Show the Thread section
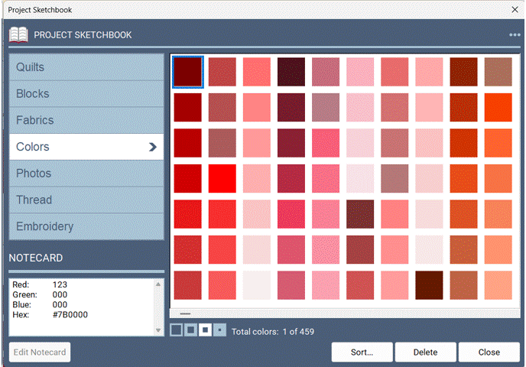This screenshot has width=526, height=367. point(86,200)
